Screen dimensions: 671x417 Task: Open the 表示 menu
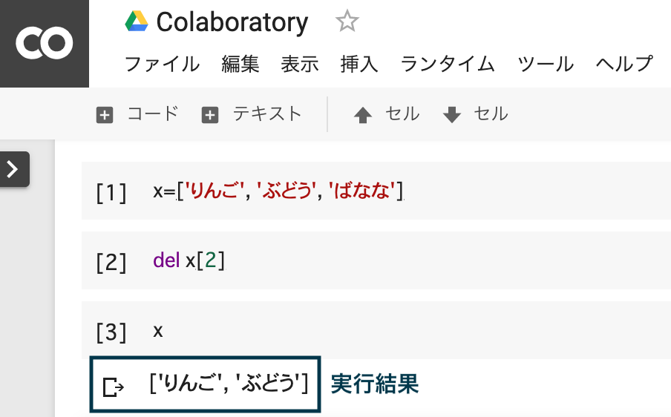pyautogui.click(x=300, y=64)
